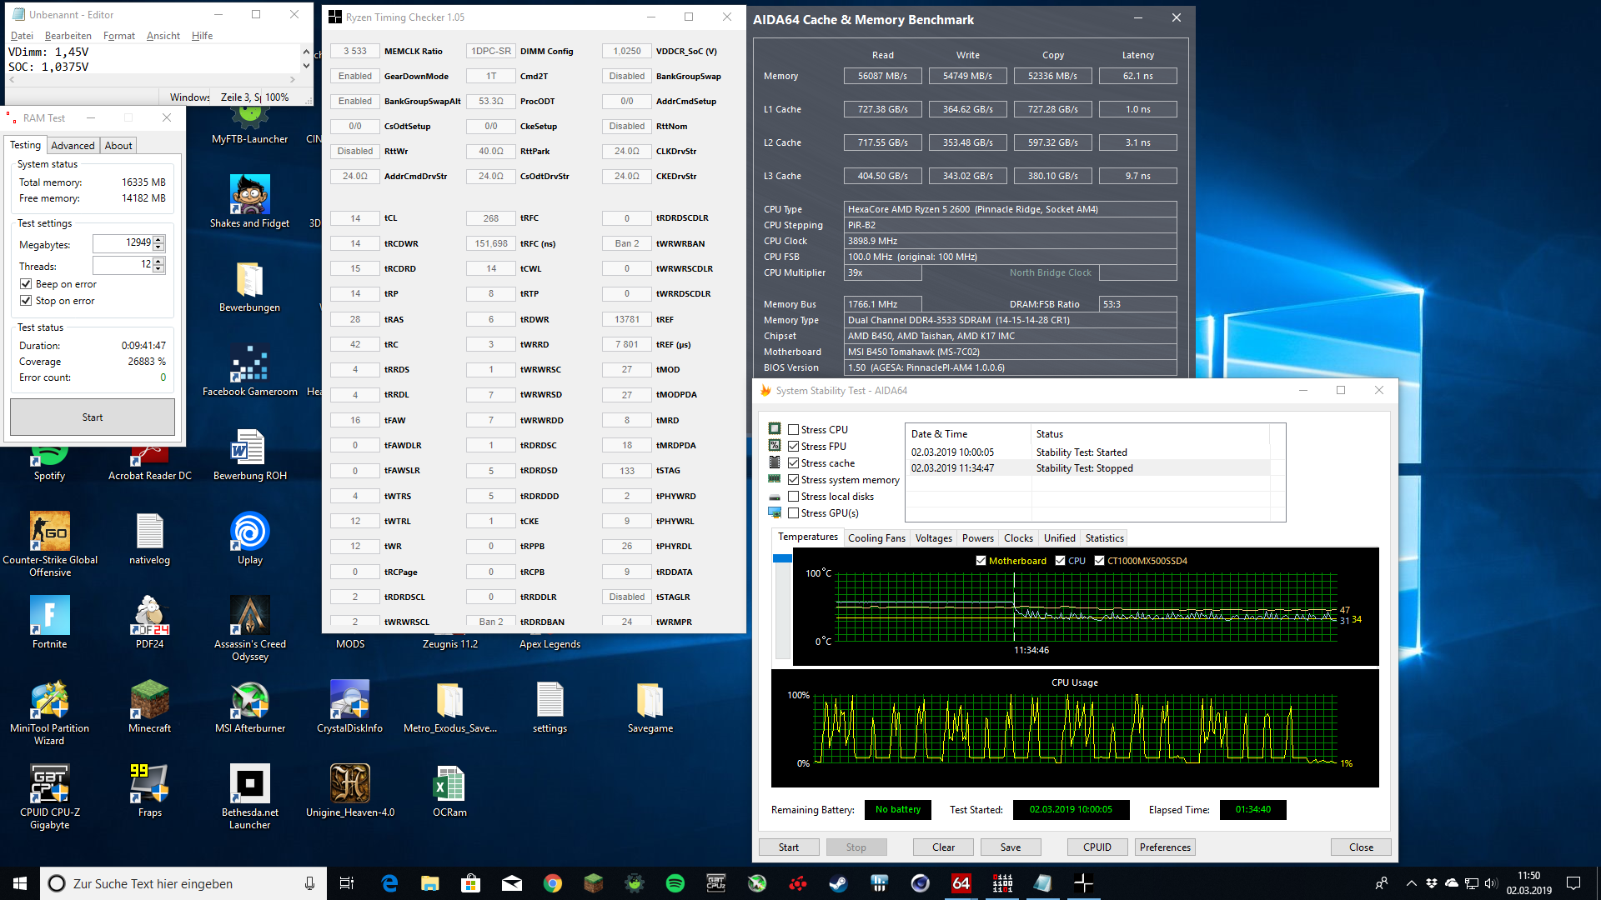
Task: Enable Stress CPU option
Action: tap(794, 430)
